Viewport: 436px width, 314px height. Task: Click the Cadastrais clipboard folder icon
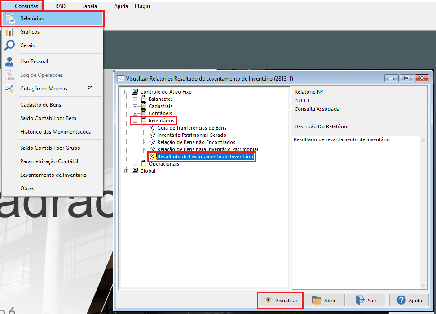(144, 106)
